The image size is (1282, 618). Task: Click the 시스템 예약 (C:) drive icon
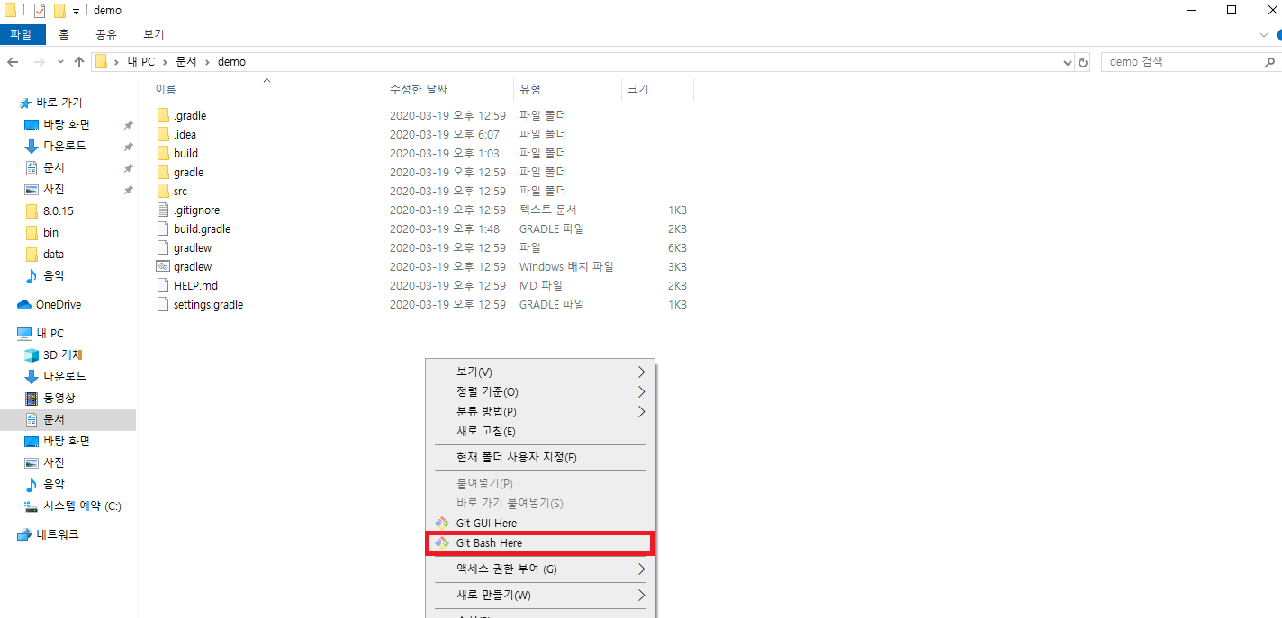[x=32, y=506]
